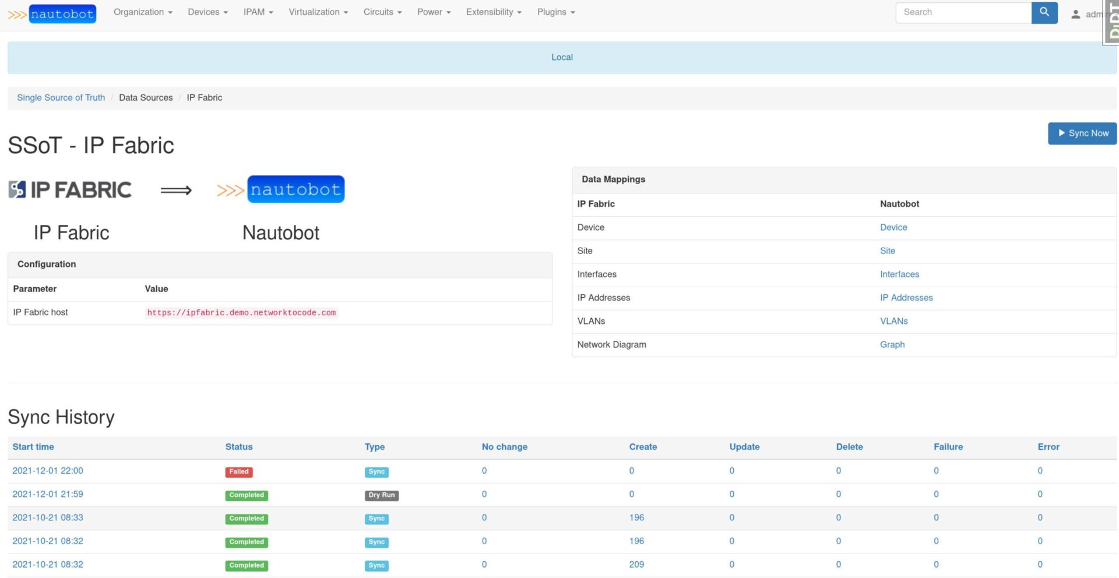Click the Failed status badge
This screenshot has width=1119, height=578.
pos(239,472)
